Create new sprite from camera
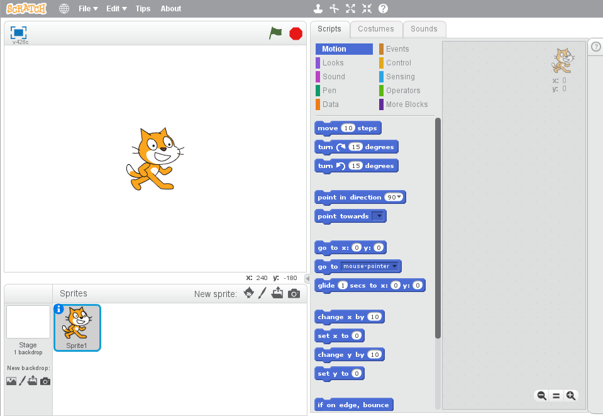This screenshot has width=603, height=416. tap(294, 294)
